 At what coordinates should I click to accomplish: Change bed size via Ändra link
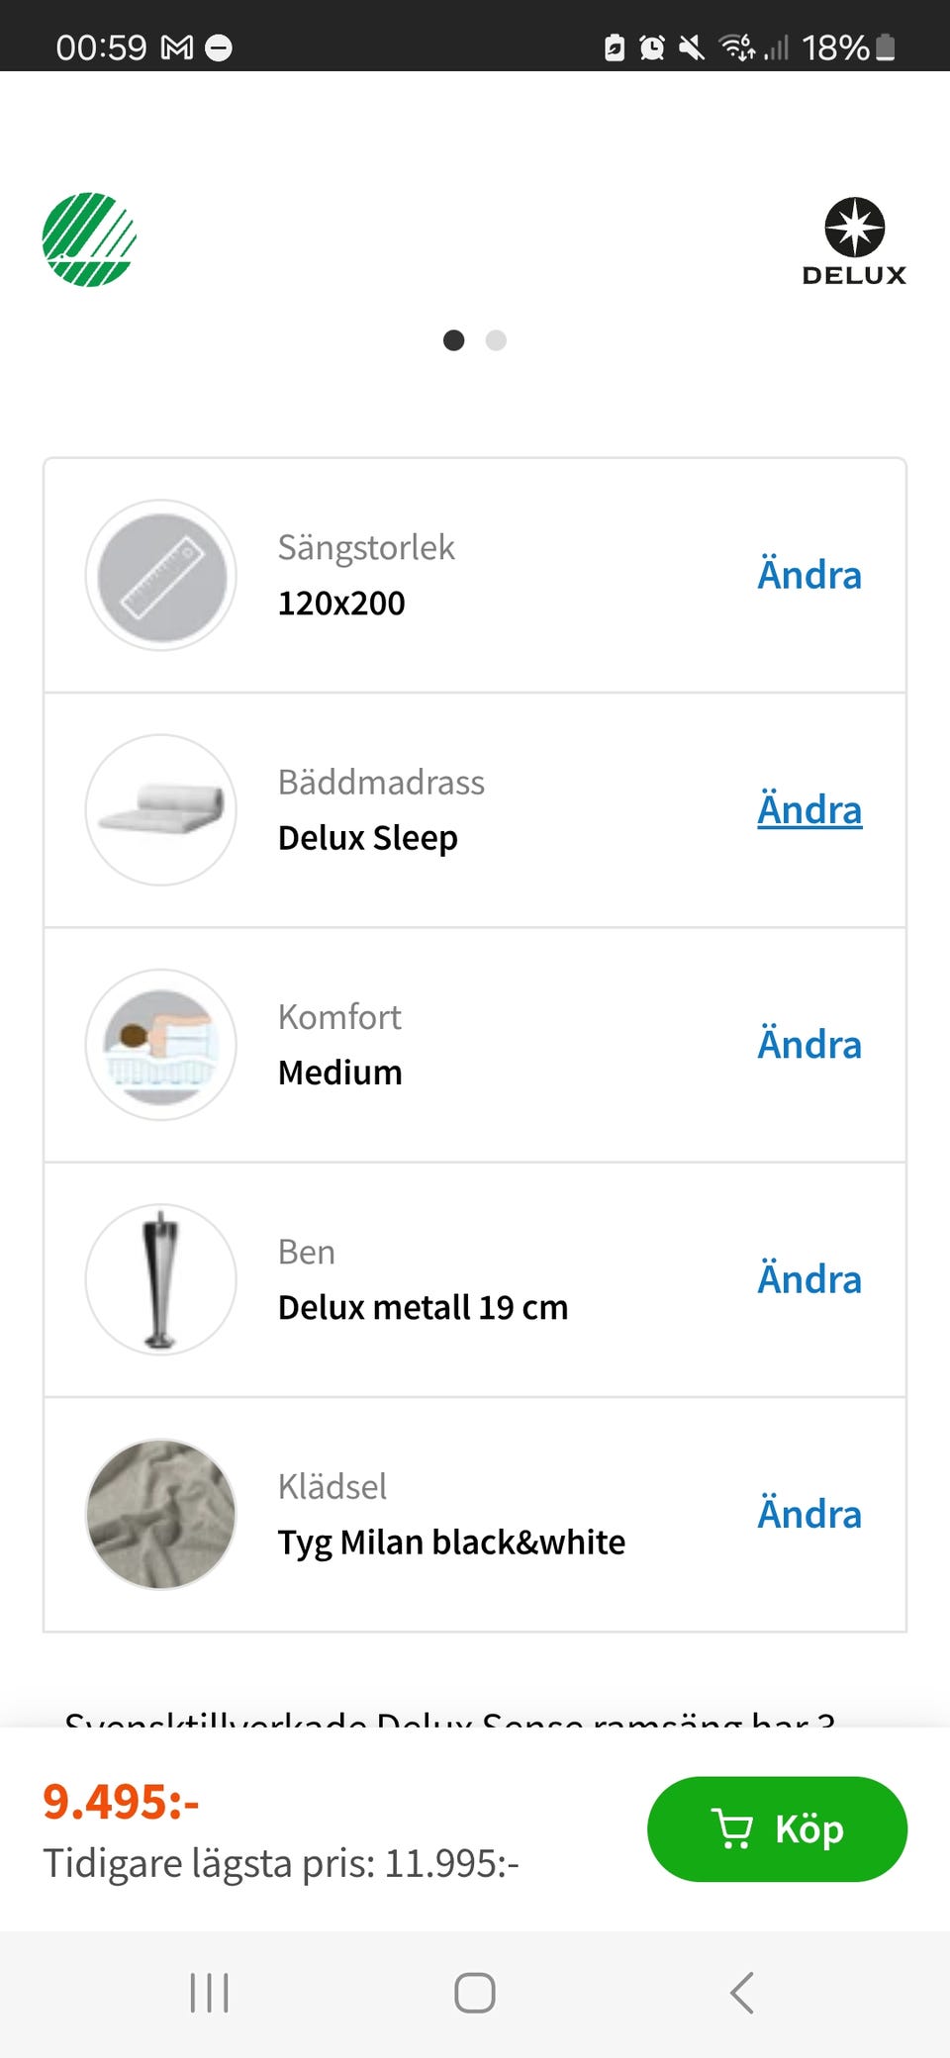[808, 575]
